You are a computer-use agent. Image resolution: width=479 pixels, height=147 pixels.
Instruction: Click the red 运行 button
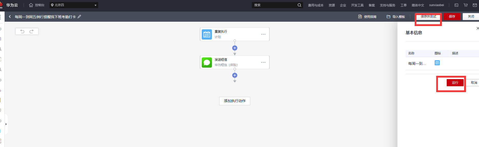tap(455, 83)
